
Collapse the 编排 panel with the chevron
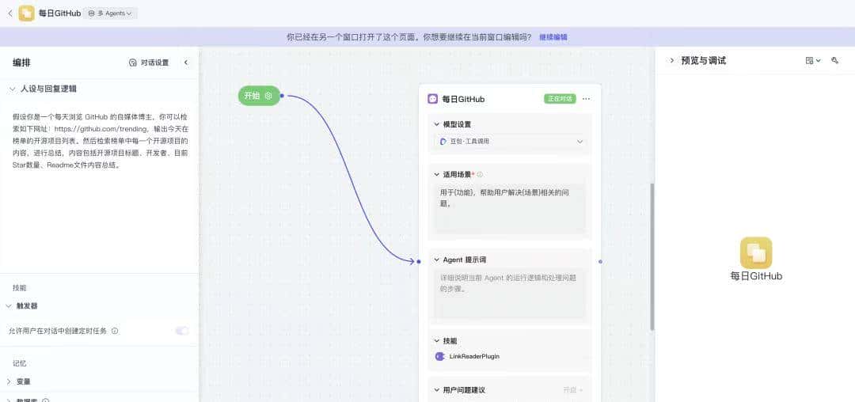[185, 63]
